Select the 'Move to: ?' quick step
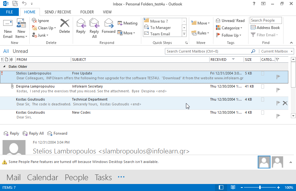 point(162,21)
